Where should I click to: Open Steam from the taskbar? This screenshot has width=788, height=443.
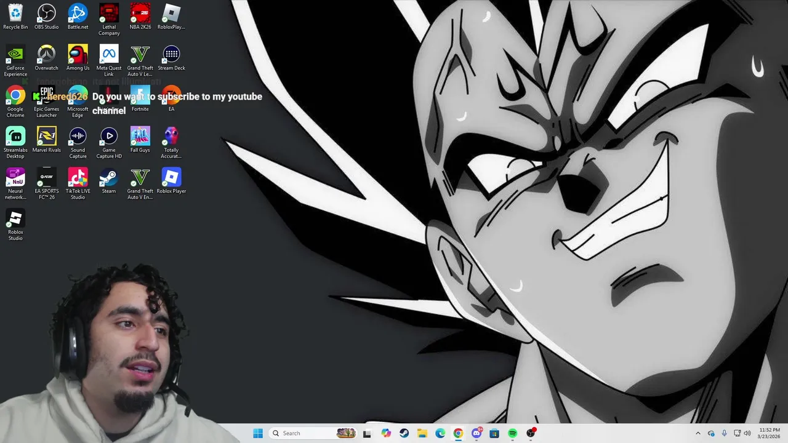[404, 433]
